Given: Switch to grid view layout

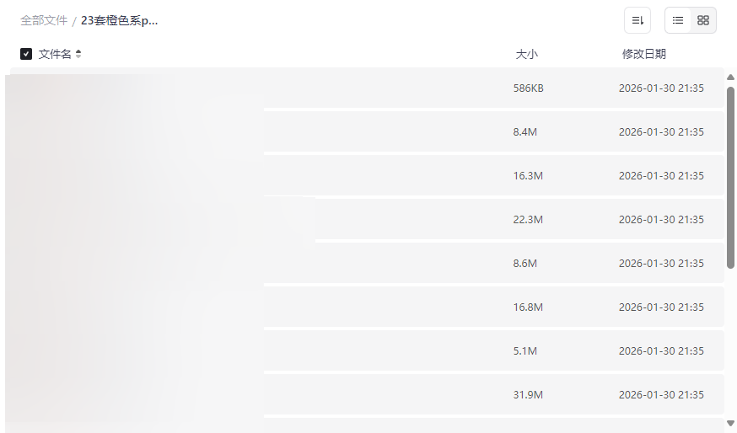Looking at the screenshot, I should (703, 20).
